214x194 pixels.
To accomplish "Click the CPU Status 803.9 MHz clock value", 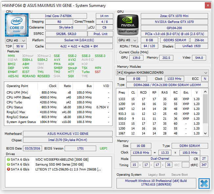I will pyautogui.click(x=49, y=107).
